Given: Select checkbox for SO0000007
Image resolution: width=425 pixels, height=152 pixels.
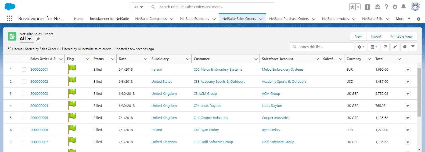Looking at the screenshot, I should pyautogui.click(x=24, y=142).
